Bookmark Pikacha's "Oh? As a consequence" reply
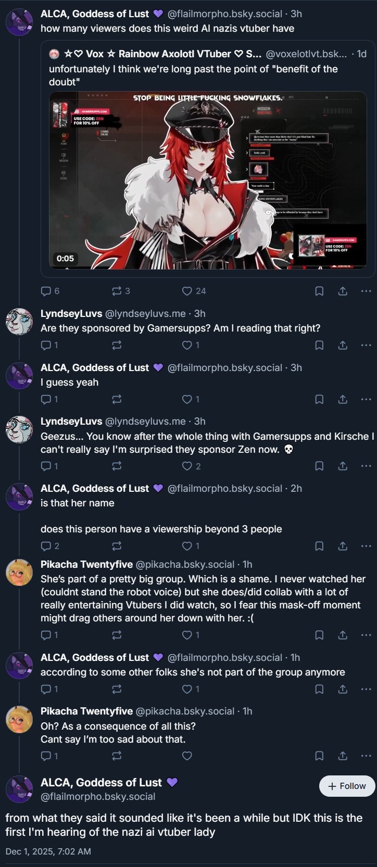Image resolution: width=377 pixels, height=867 pixels. (319, 756)
